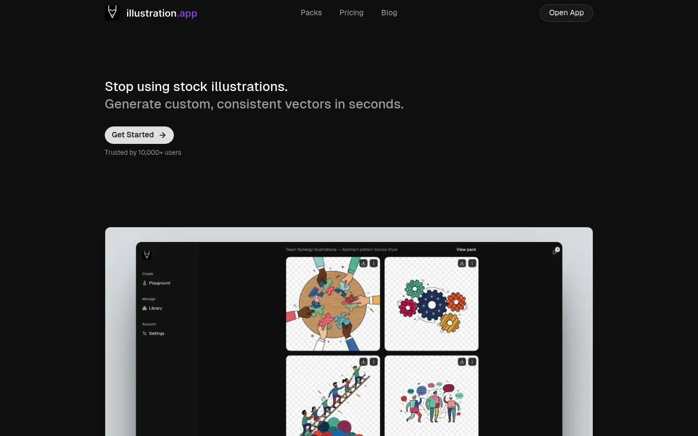Viewport: 698px width, 436px height.
Task: Click the 'Stop using stock illustrations.' heading
Action: pos(196,87)
